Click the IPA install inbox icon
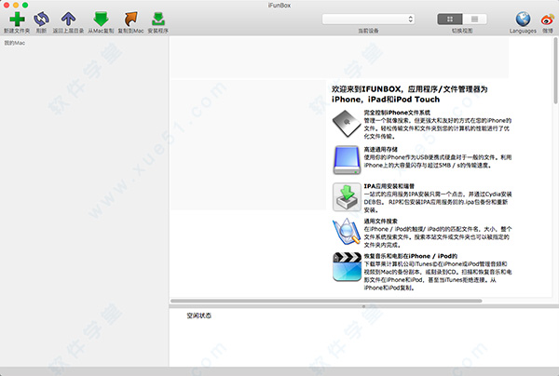Screen dimensions: 559x376 (347, 197)
